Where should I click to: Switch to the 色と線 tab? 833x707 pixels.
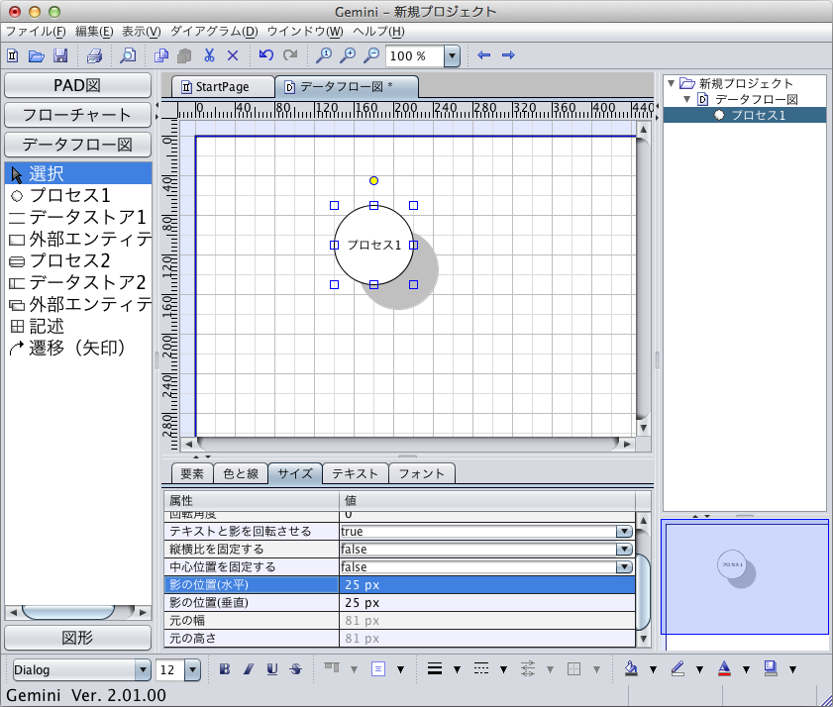click(x=241, y=474)
